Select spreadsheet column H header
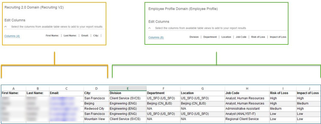The height and width of the screenshot is (124, 321). [247, 88]
